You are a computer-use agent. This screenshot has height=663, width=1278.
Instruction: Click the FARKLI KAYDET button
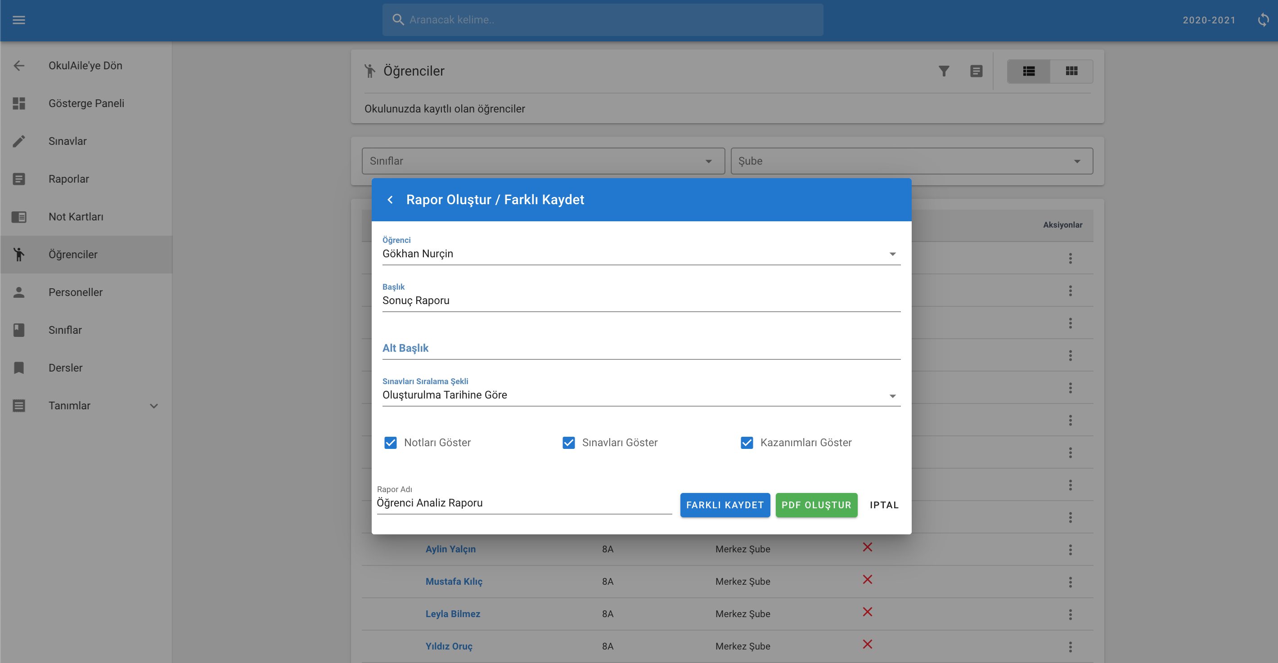click(725, 505)
